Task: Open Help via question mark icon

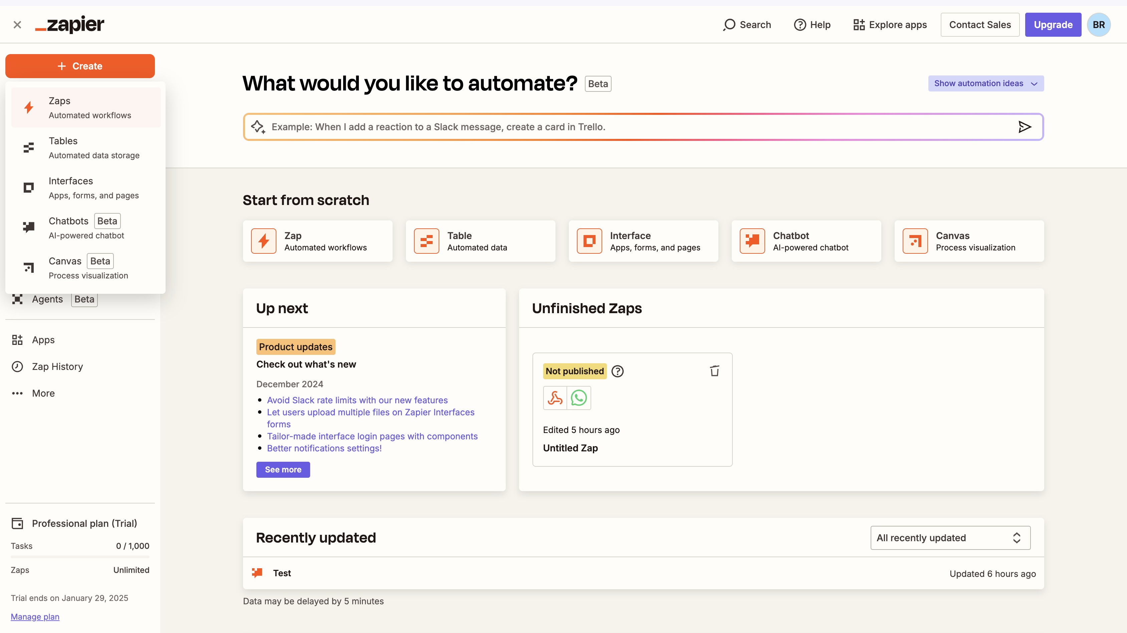Action: [x=800, y=25]
